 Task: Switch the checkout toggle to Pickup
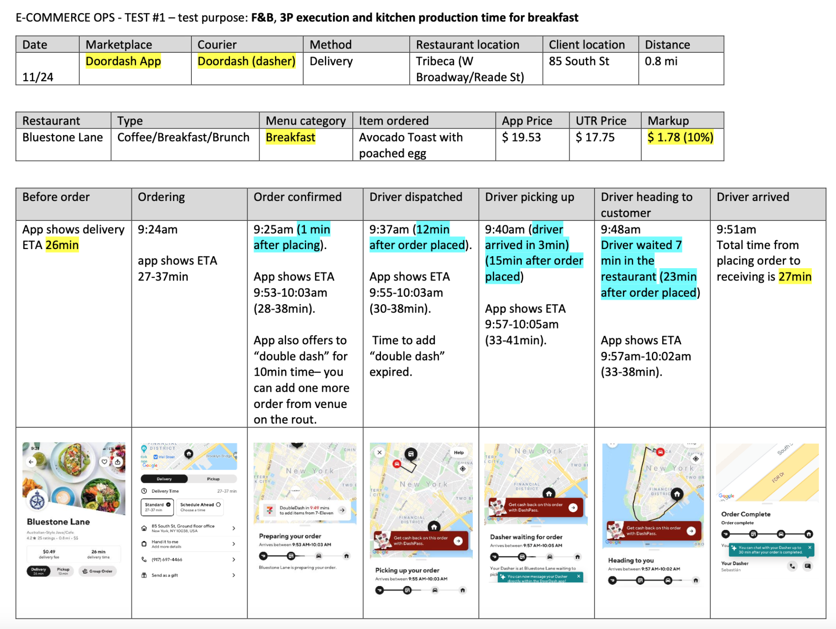[x=213, y=479]
